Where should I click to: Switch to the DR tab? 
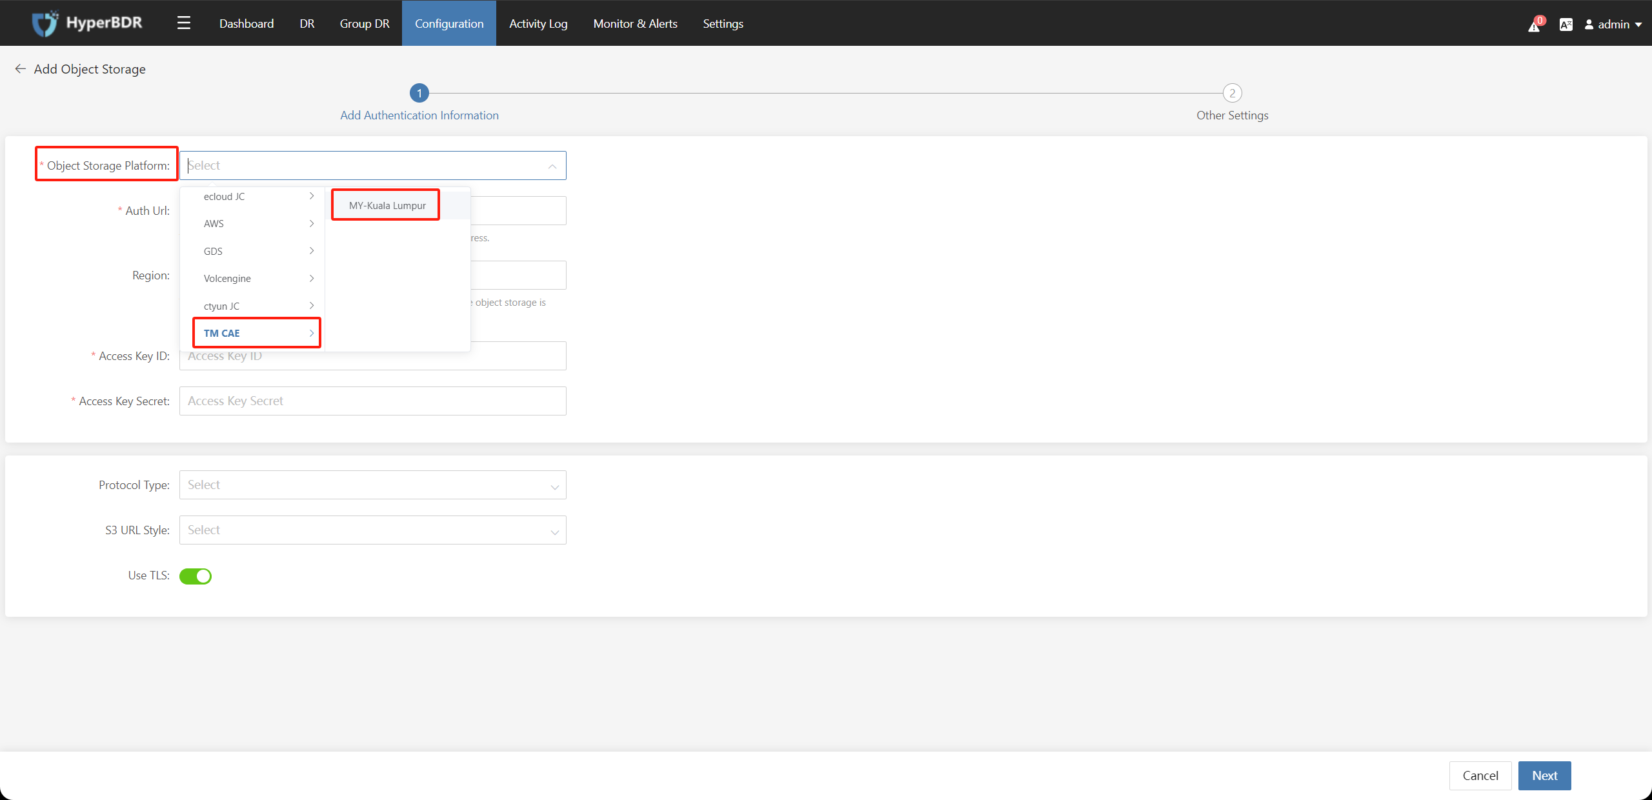pyautogui.click(x=307, y=23)
